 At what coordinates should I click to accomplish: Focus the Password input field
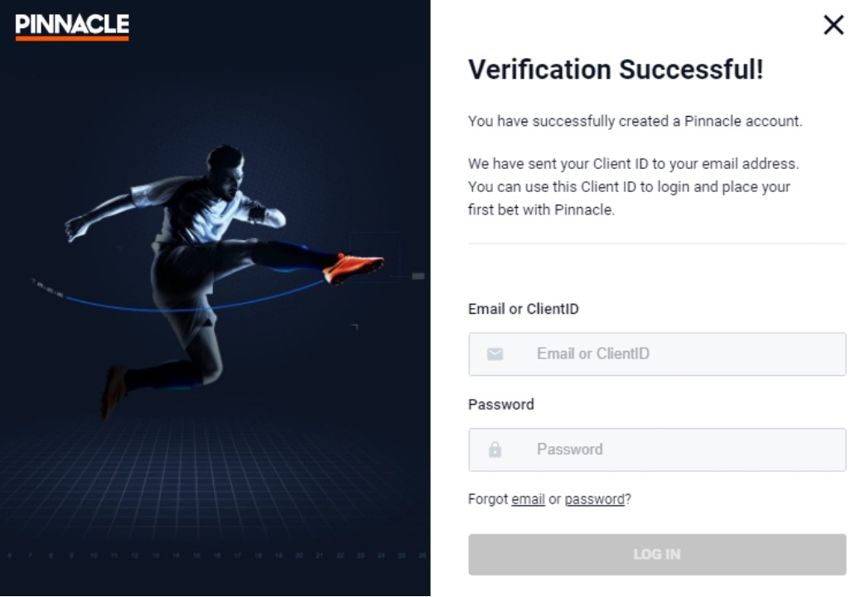[x=679, y=450]
